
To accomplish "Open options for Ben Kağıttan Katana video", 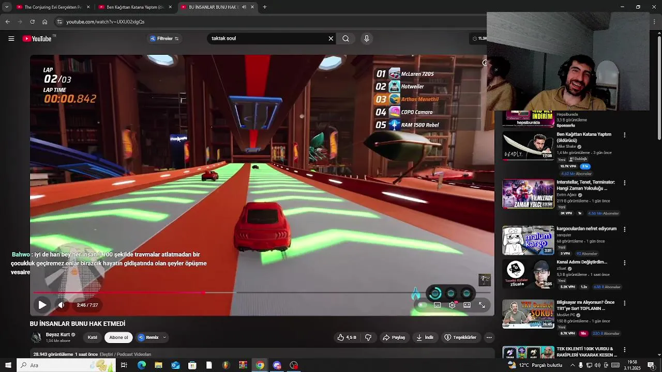I will (624, 135).
